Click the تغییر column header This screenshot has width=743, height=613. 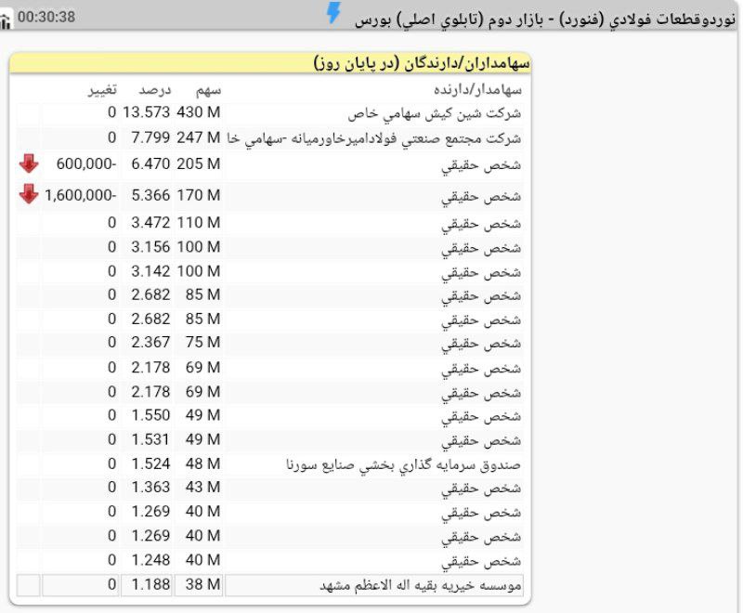(x=101, y=90)
